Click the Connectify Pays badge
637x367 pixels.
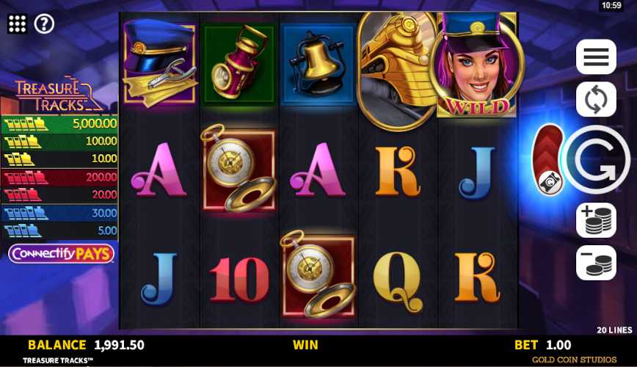[x=61, y=254]
